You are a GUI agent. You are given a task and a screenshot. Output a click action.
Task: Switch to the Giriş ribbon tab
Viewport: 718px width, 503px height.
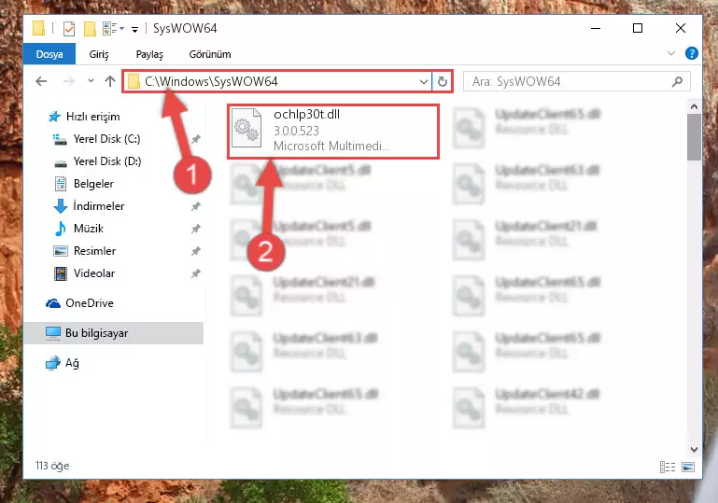click(98, 54)
